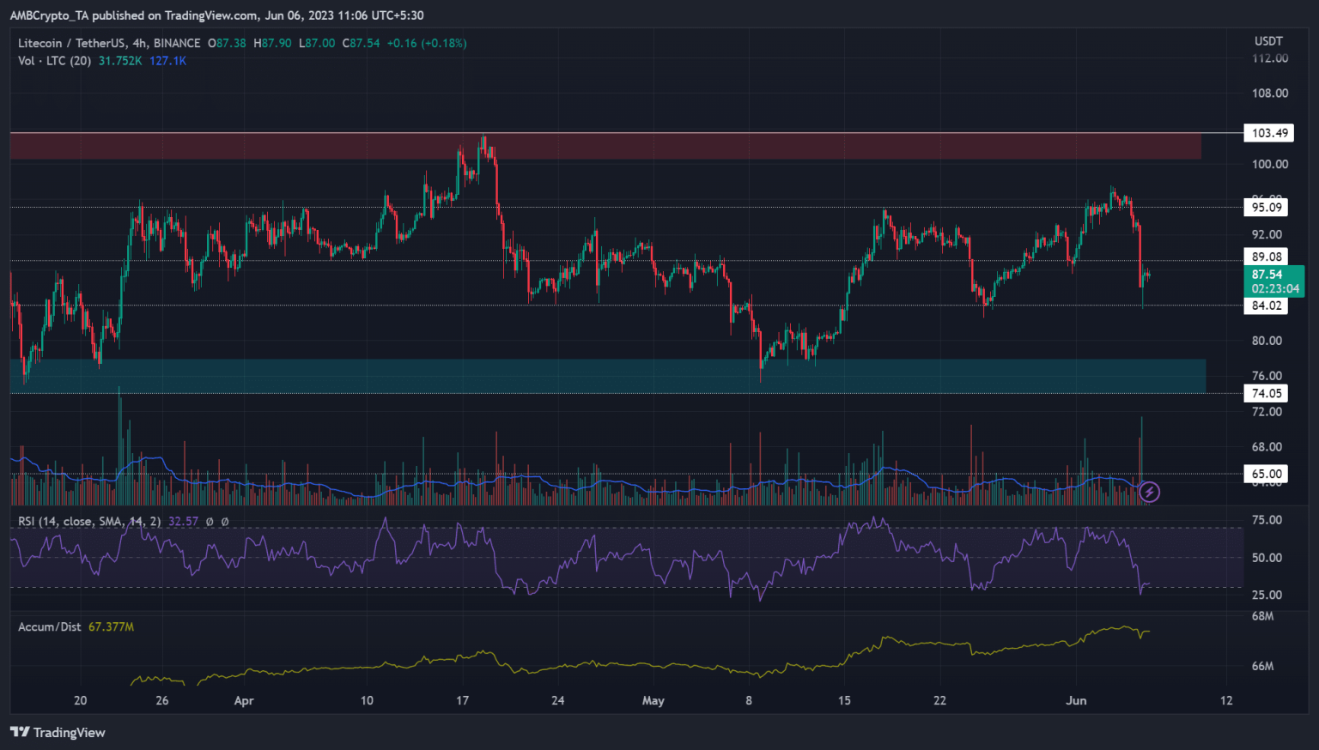Click the second ø symbol beside RSI value
The image size is (1319, 750).
(x=225, y=521)
